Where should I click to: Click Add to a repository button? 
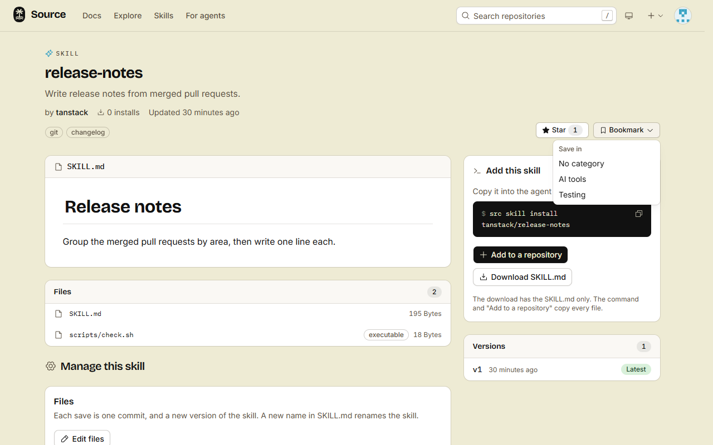point(520,255)
